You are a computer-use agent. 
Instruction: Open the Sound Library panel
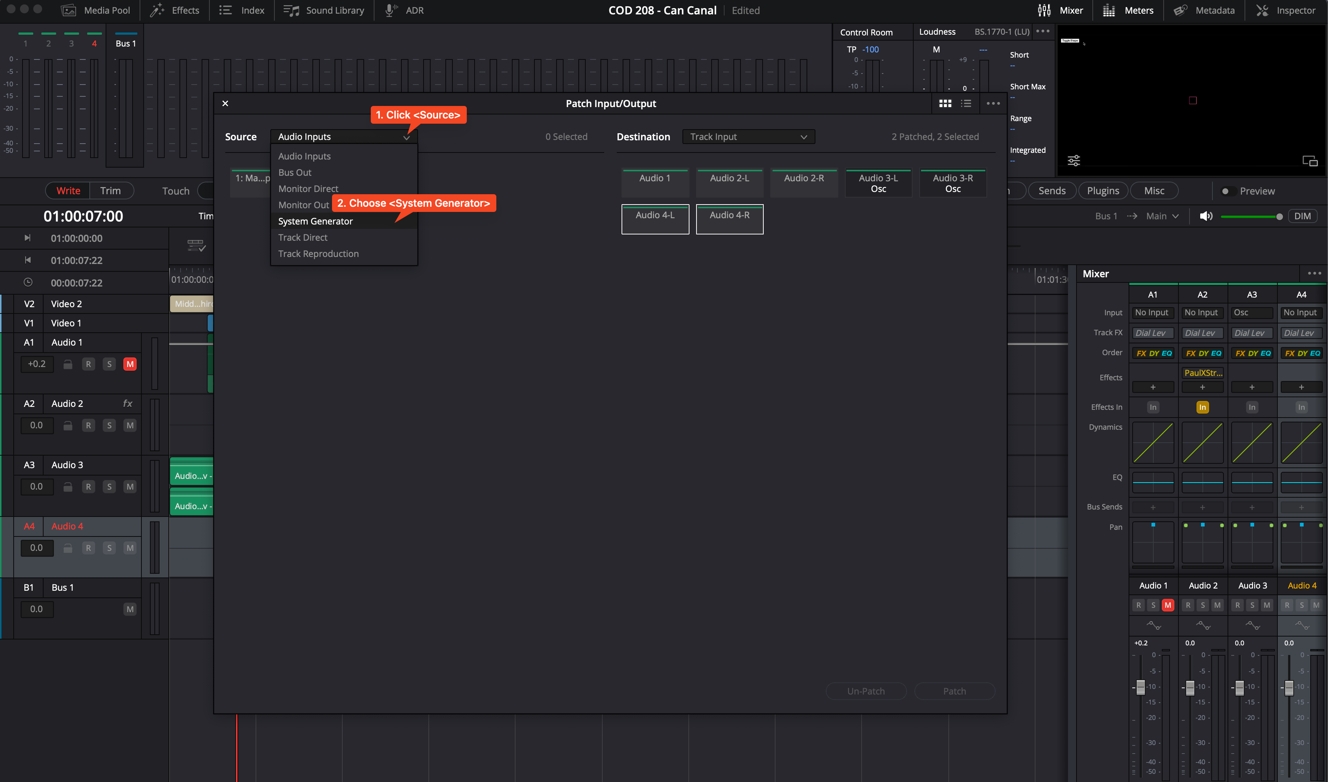coord(324,10)
